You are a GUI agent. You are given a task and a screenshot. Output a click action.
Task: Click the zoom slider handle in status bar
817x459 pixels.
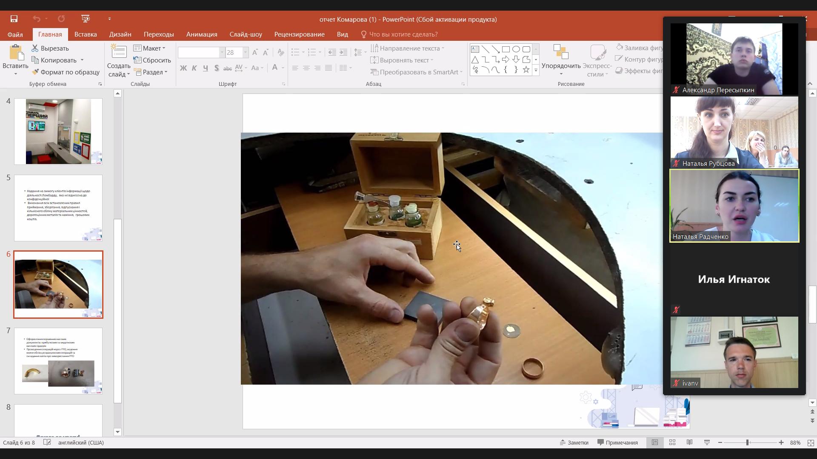pos(747,442)
